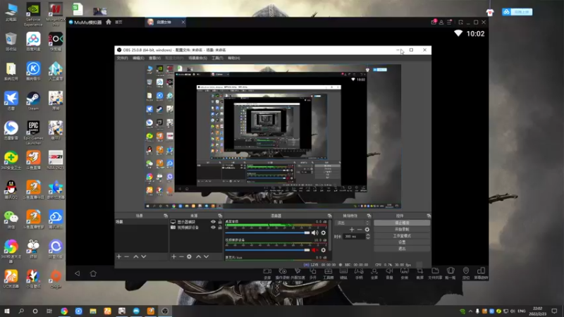Move scene up with Scenes up arrow
This screenshot has height=317, width=564.
point(135,256)
